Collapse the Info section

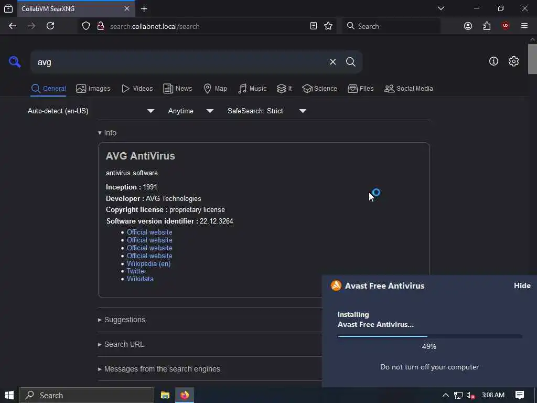tap(107, 133)
